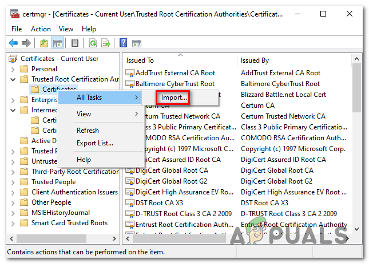Expand the Third-Party Root Certification node
The image size is (369, 264).
(13, 172)
